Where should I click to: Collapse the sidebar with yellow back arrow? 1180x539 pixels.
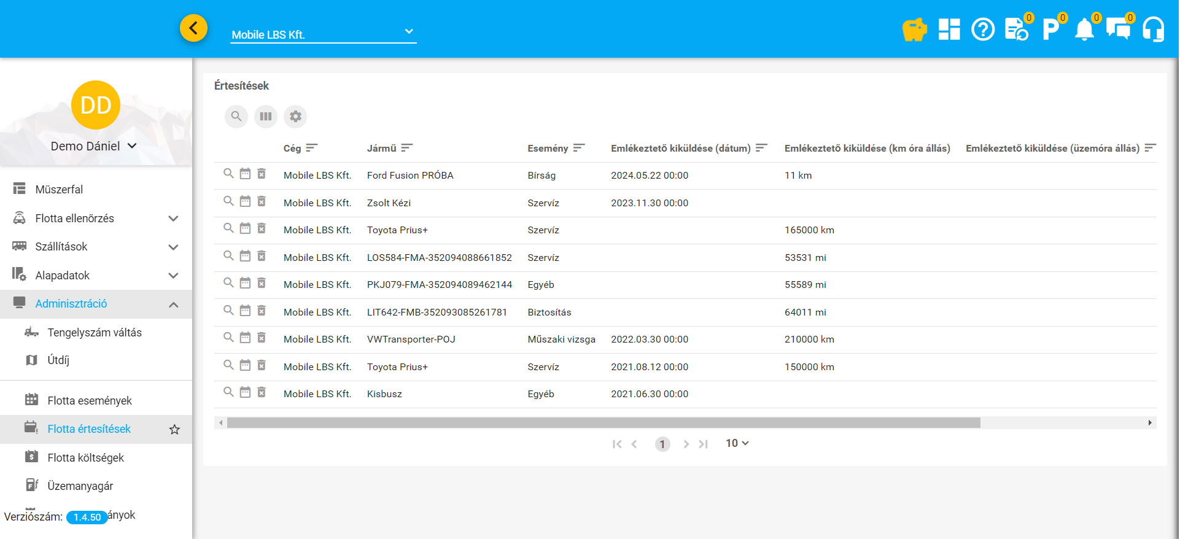[193, 28]
